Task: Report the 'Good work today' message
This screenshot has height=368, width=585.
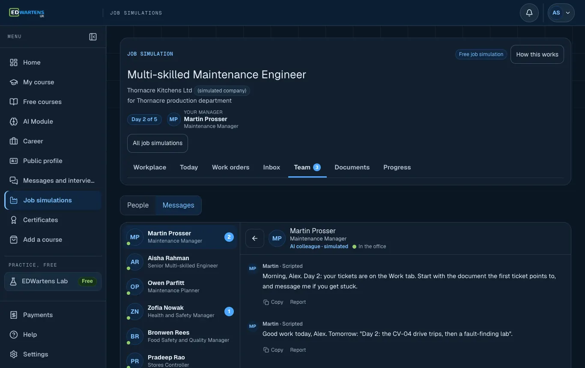Action: point(298,350)
